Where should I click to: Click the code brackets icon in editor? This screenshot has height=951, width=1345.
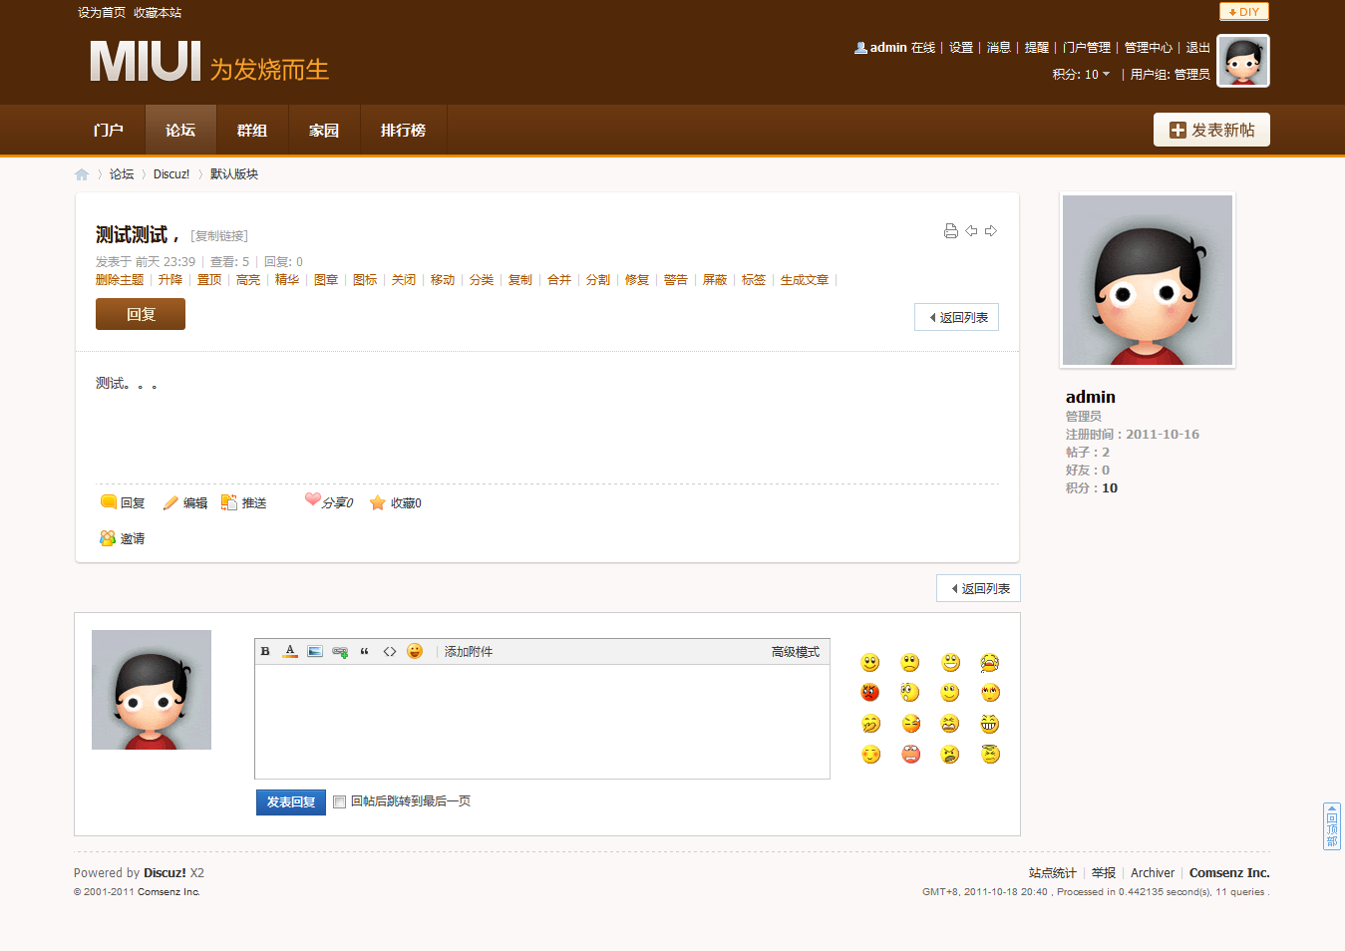tap(390, 652)
